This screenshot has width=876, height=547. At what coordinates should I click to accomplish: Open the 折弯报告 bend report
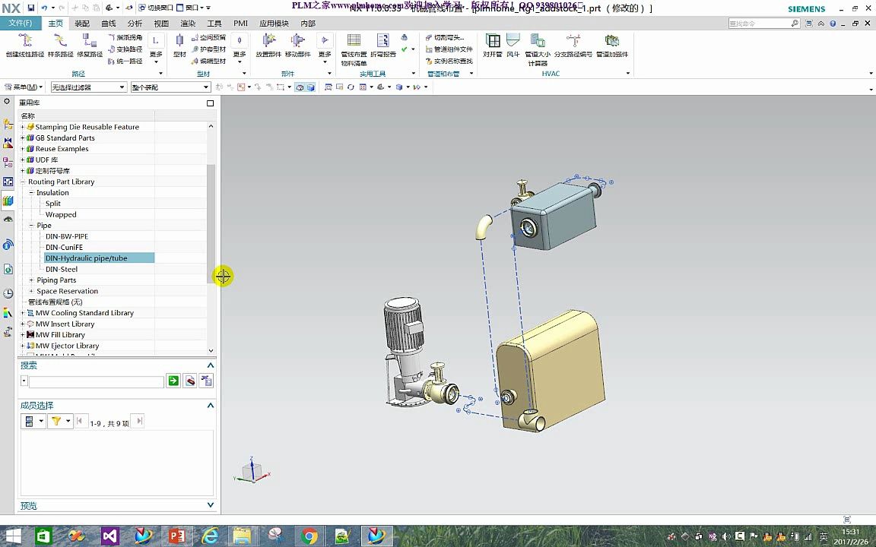(383, 46)
